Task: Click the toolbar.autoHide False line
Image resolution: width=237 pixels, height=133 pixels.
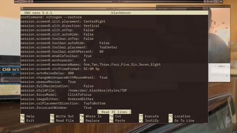Action: tap(65, 43)
